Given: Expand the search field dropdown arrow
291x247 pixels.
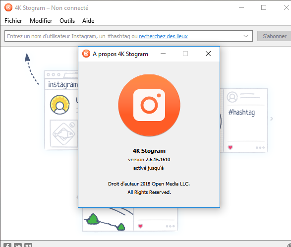Looking at the screenshot, I should (x=246, y=36).
